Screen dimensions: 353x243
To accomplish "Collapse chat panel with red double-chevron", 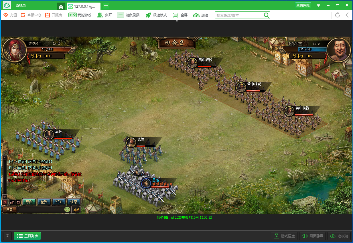I will tap(5, 202).
